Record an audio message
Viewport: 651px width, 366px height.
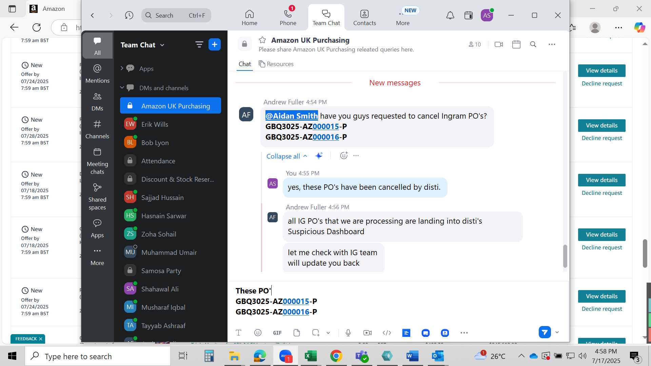348,333
